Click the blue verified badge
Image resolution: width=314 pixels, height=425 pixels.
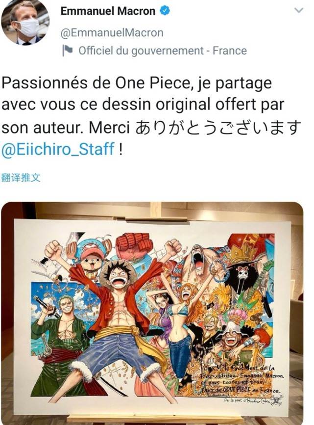point(165,11)
